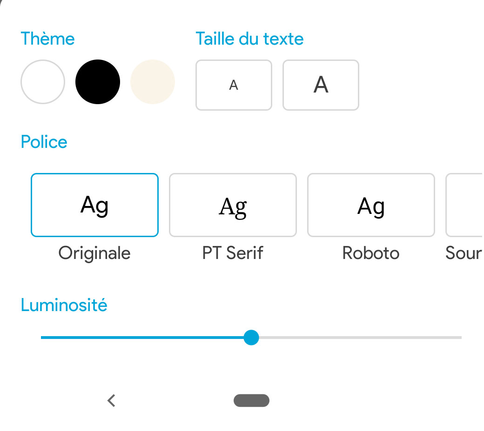The width and height of the screenshot is (484, 431).
Task: Tap the partially visible fourth font box
Action: click(464, 205)
